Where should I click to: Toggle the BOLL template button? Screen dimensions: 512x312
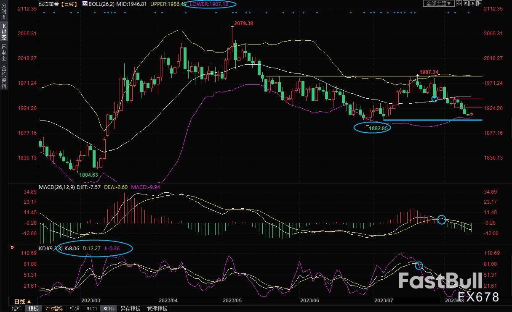tap(108, 309)
